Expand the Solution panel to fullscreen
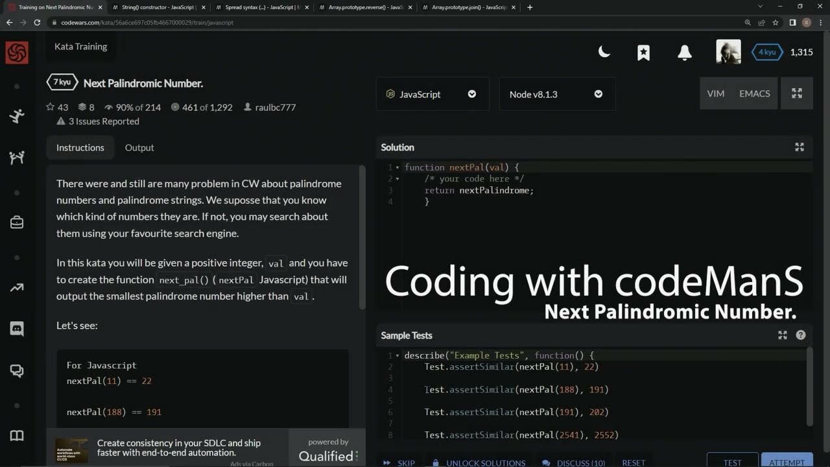This screenshot has height=467, width=830. [800, 147]
